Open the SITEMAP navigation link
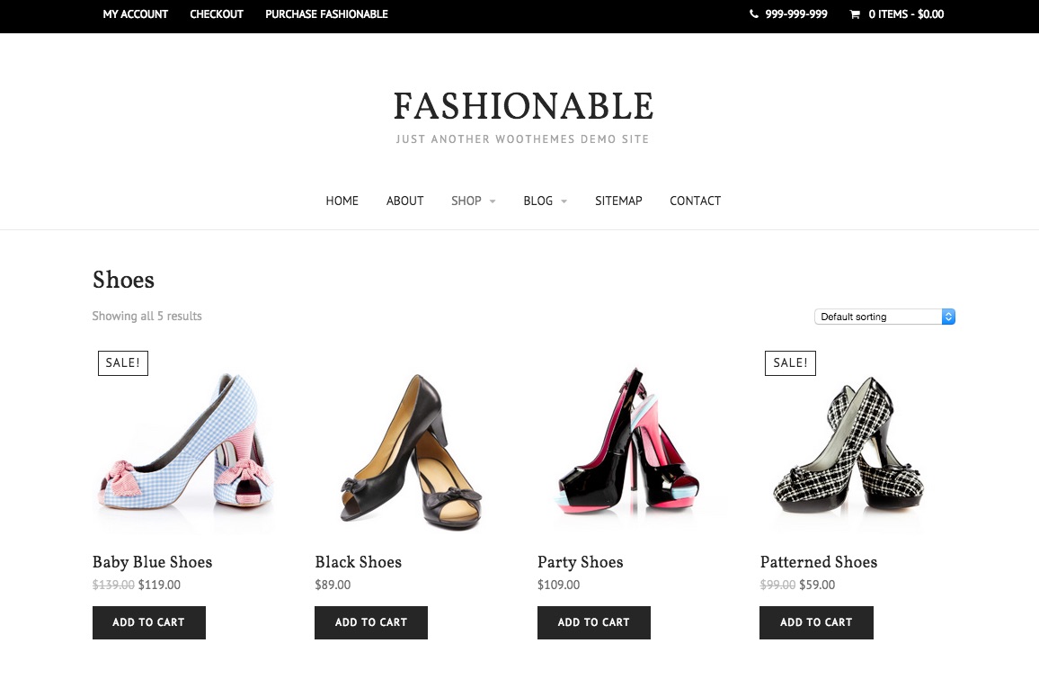Image resolution: width=1039 pixels, height=688 pixels. coord(618,201)
